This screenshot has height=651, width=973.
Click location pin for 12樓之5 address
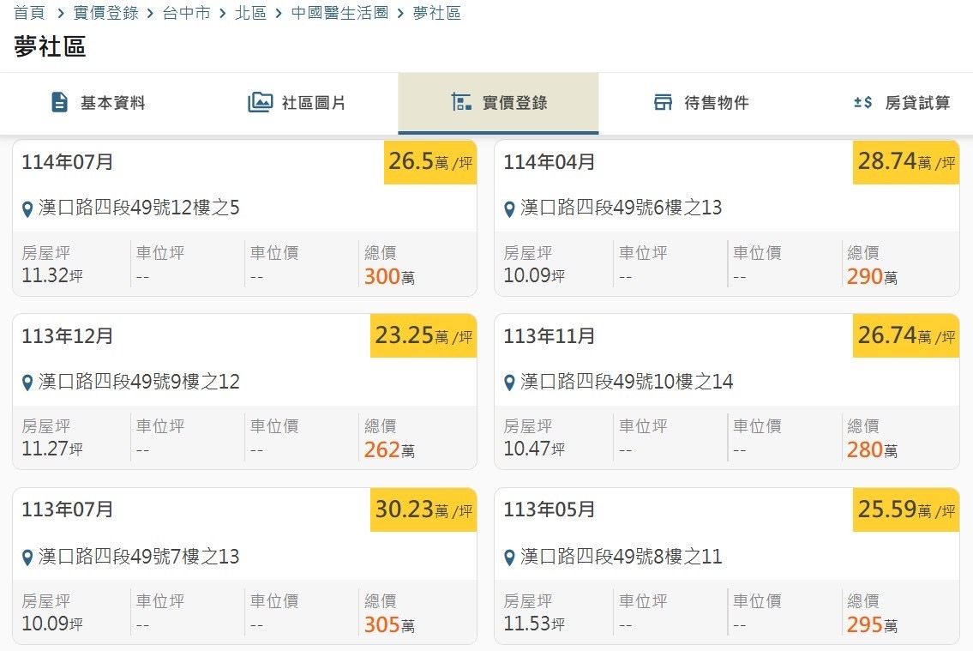[27, 209]
